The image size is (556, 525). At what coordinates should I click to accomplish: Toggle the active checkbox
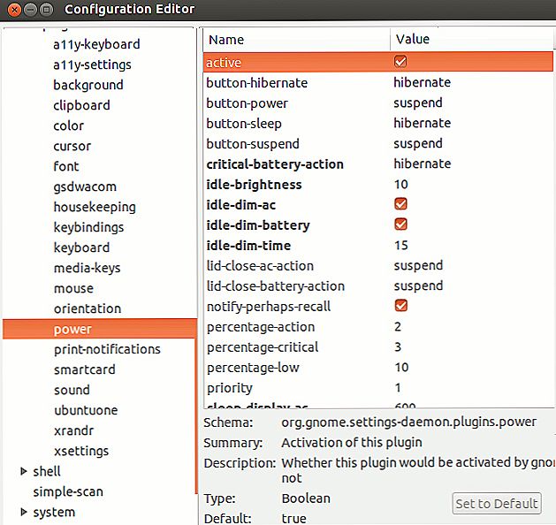(x=400, y=62)
